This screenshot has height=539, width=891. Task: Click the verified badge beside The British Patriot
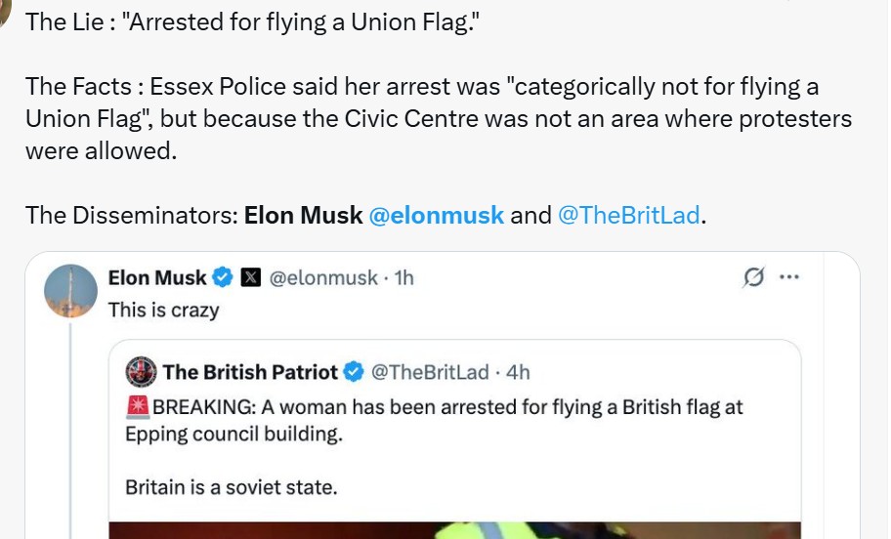click(x=354, y=372)
